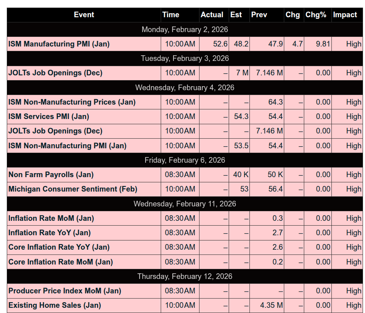This screenshot has height=313, width=365.
Task: Click ISM Non-Manufacturing Prices (Jan) event
Action: pos(72,102)
